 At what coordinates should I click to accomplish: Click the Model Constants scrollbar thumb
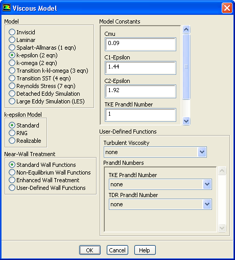pyautogui.click(x=186, y=67)
